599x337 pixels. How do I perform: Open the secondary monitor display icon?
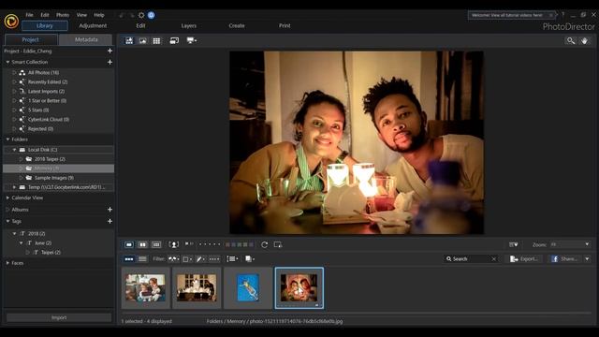point(174,41)
